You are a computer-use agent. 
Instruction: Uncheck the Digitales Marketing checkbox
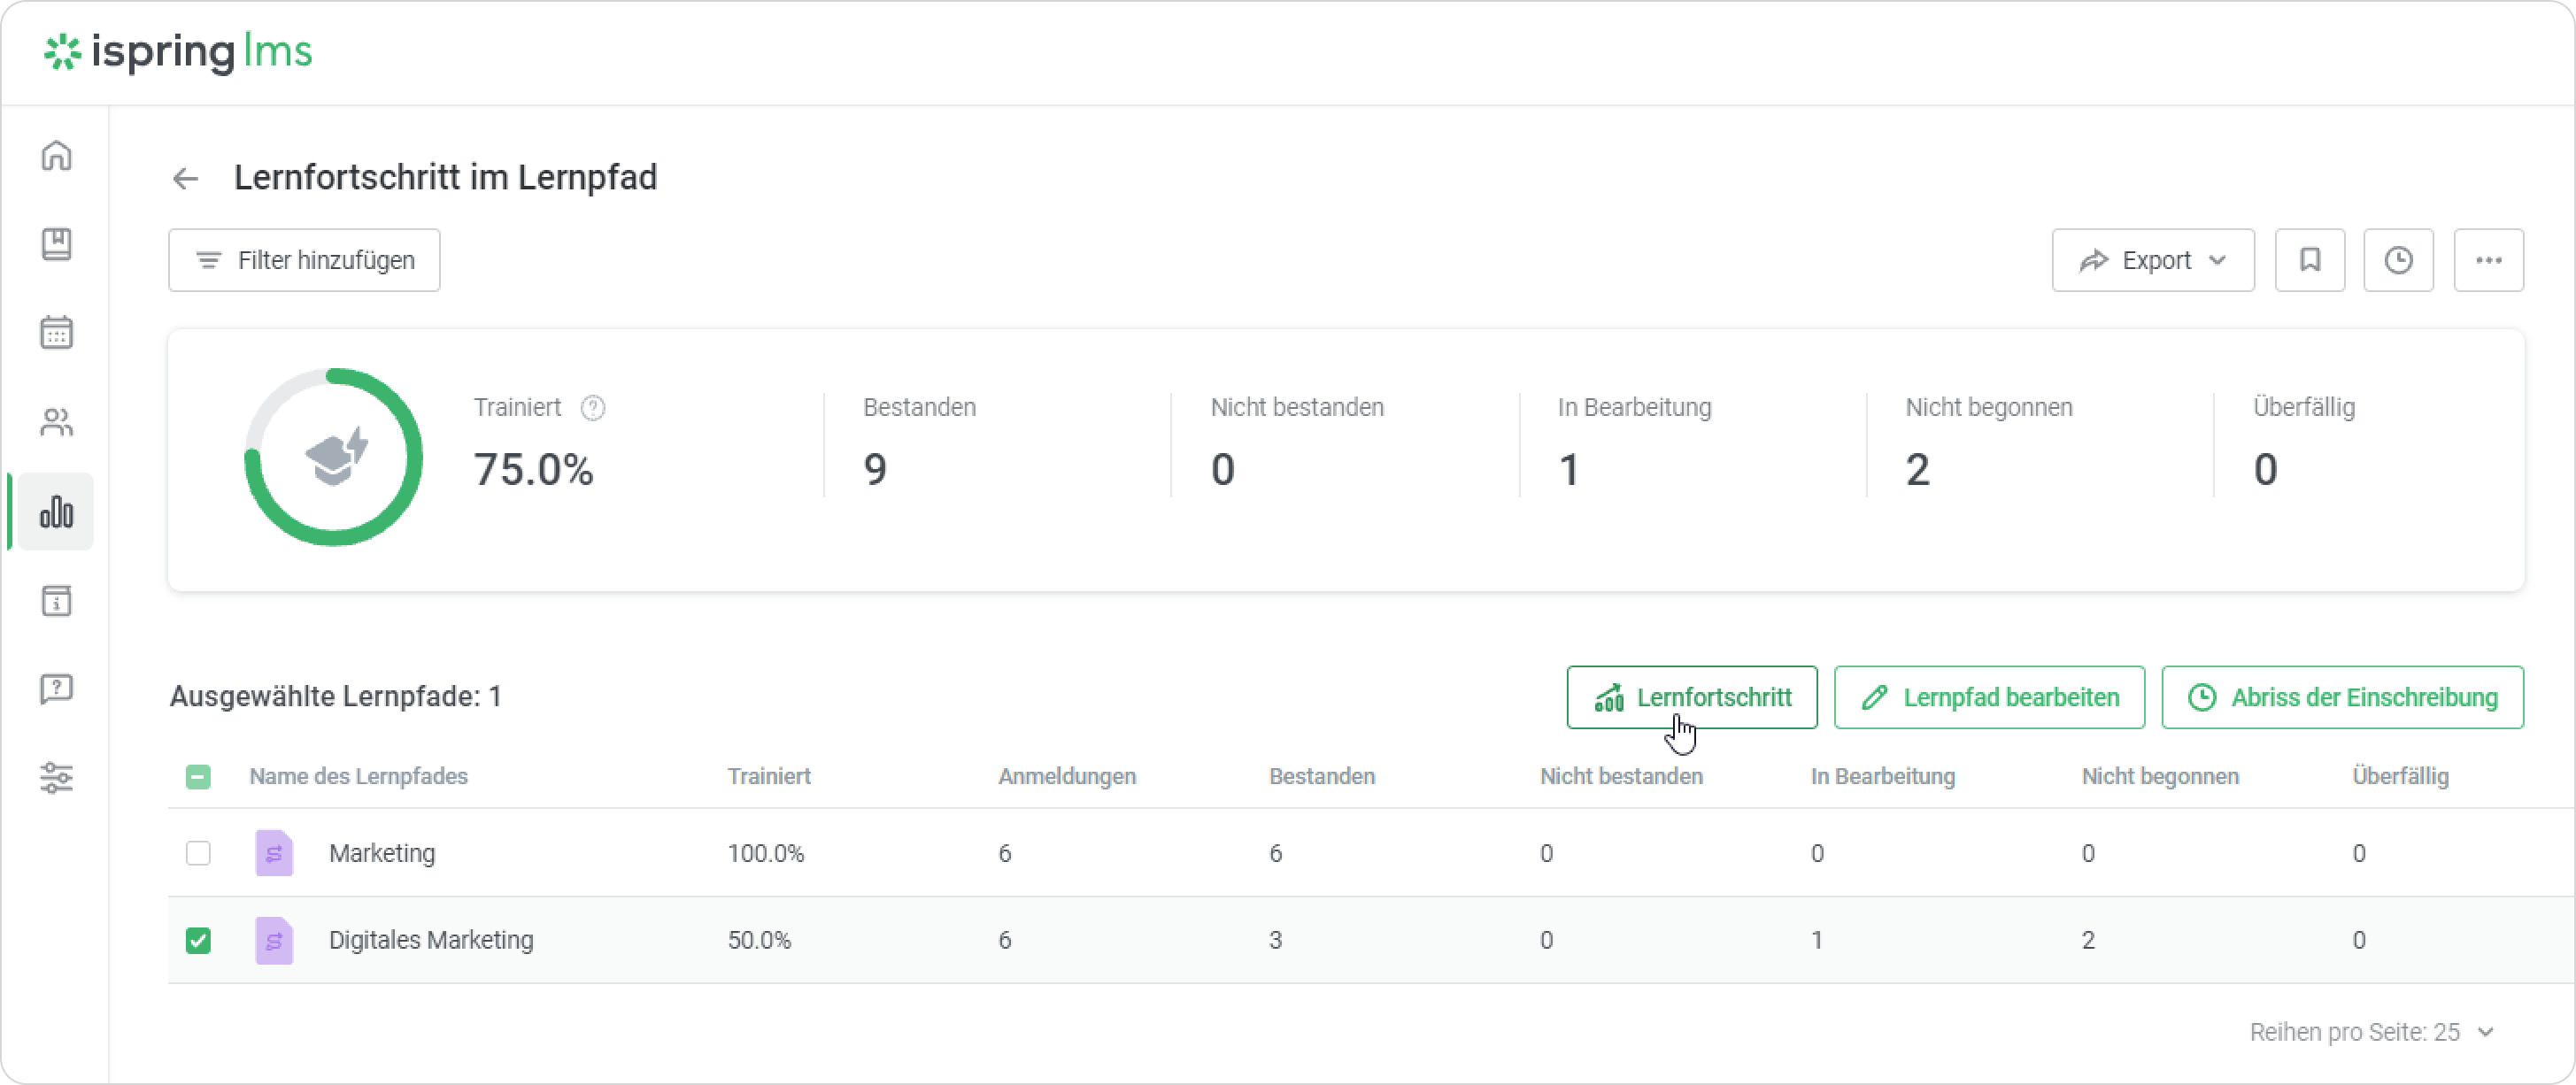[x=198, y=940]
